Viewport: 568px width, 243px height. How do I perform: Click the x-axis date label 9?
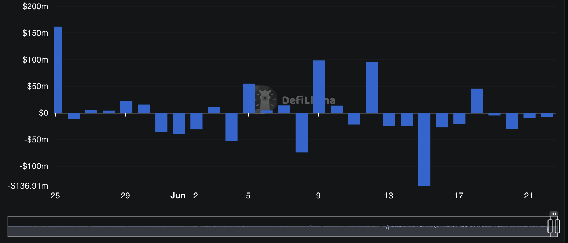coord(318,196)
